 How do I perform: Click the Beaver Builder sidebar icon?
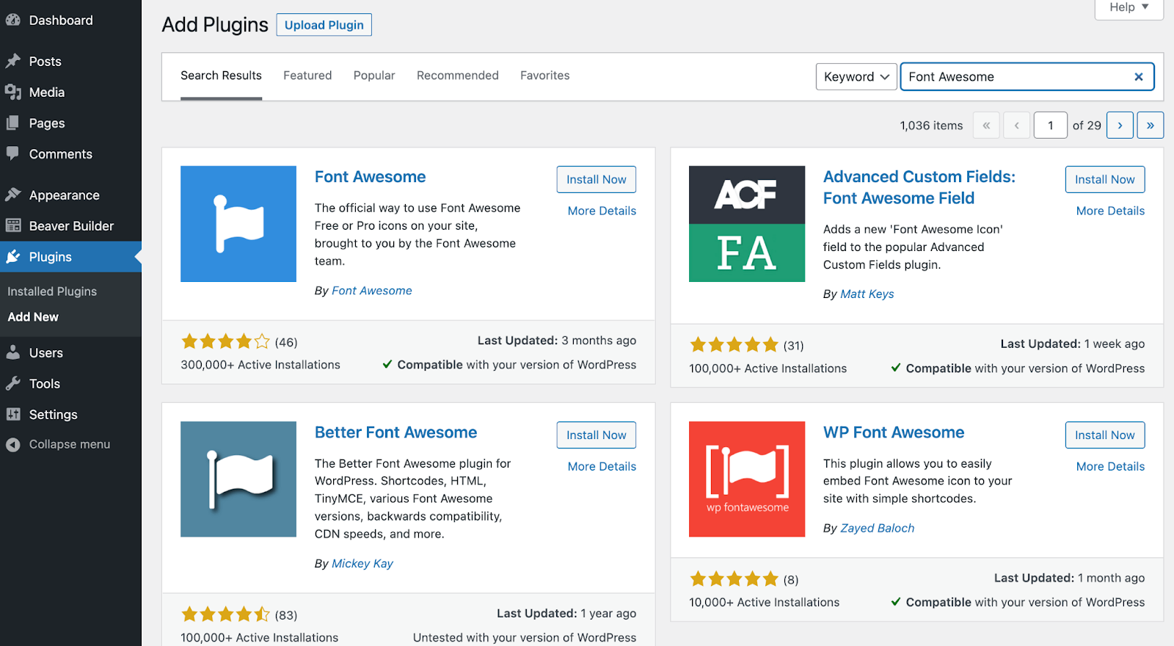click(12, 225)
